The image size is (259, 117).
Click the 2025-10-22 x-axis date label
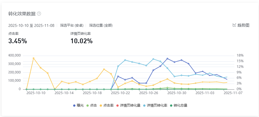click(x=120, y=93)
